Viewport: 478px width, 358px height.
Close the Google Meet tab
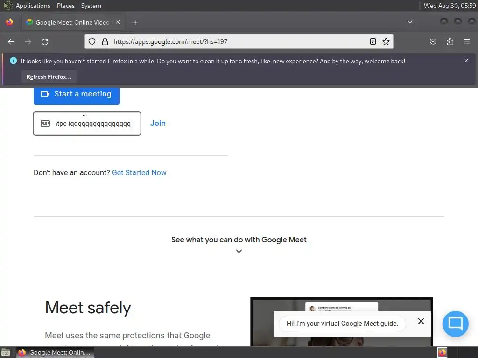118,22
